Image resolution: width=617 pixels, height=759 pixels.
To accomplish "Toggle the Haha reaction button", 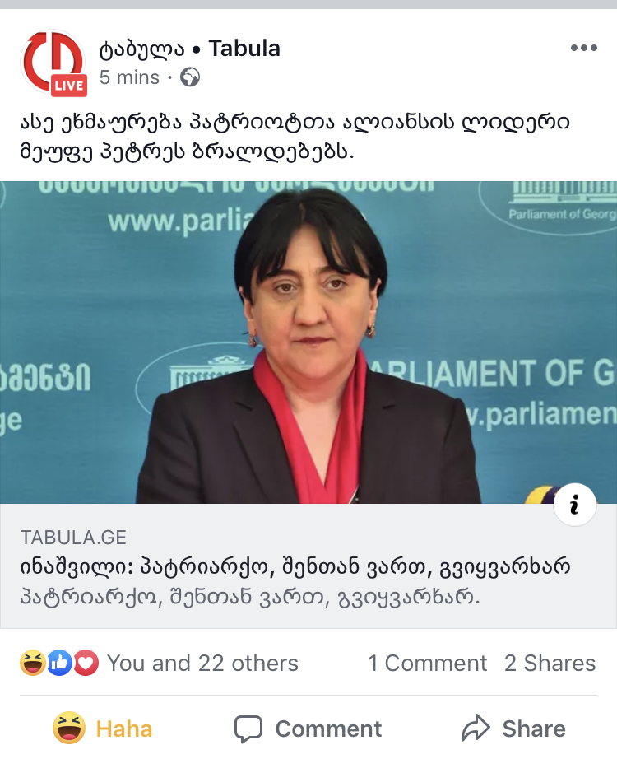I will pyautogui.click(x=103, y=729).
